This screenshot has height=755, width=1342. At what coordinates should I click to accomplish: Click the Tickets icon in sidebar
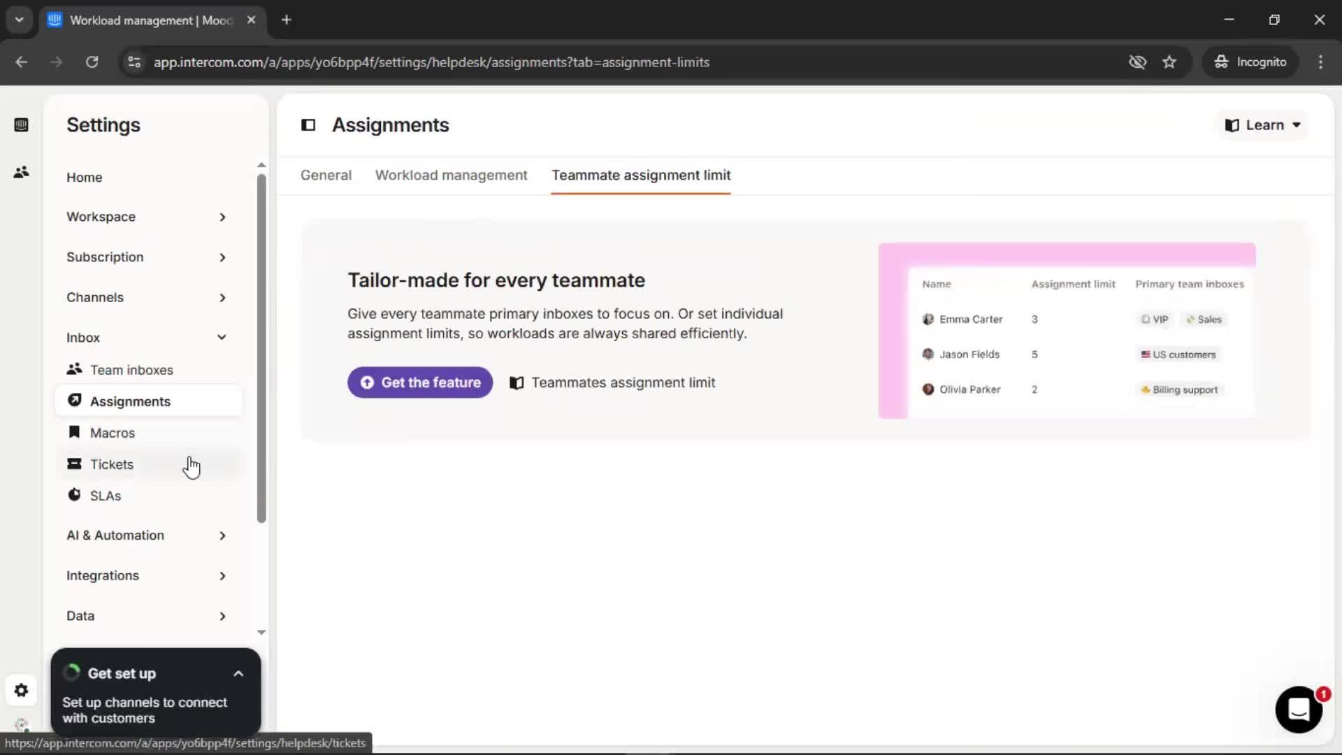point(74,463)
